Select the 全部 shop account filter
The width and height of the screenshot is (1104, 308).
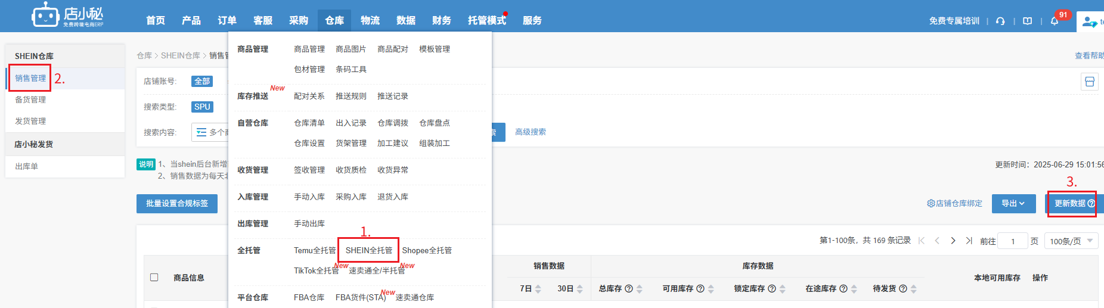click(x=202, y=81)
